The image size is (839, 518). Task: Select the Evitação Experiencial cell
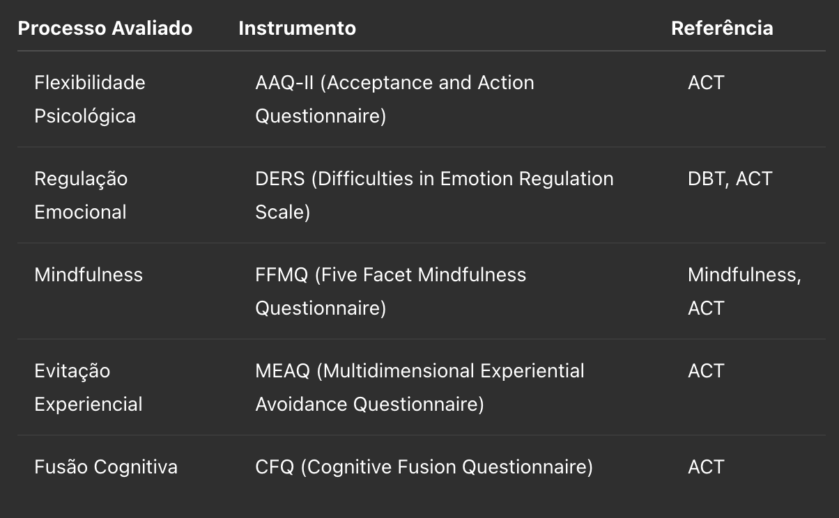[88, 387]
